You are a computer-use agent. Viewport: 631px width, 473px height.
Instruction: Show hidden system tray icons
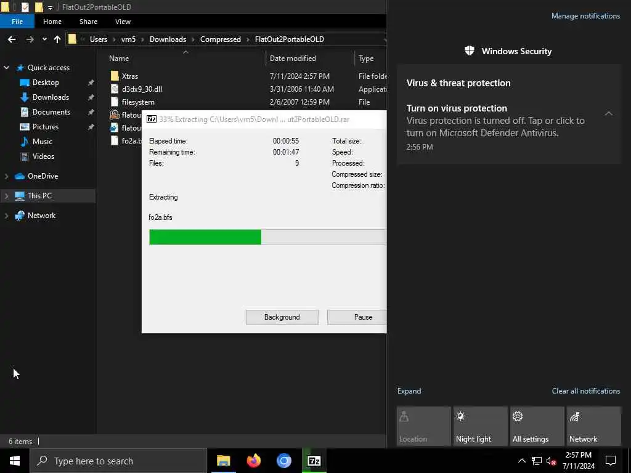(521, 461)
